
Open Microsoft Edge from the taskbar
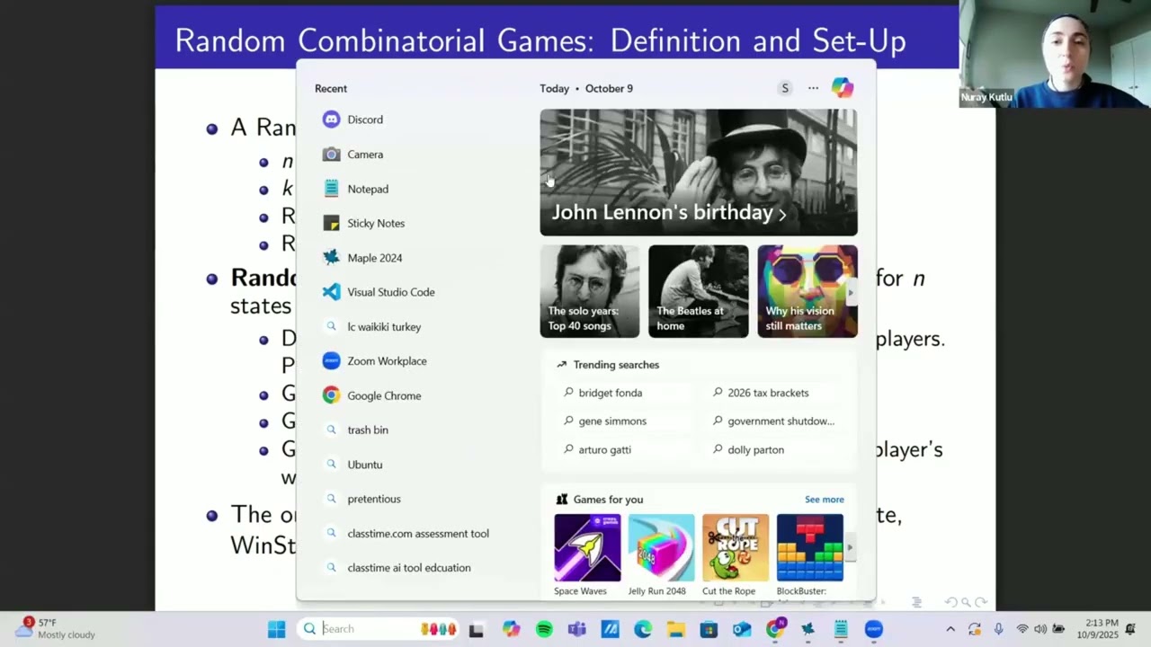click(643, 630)
